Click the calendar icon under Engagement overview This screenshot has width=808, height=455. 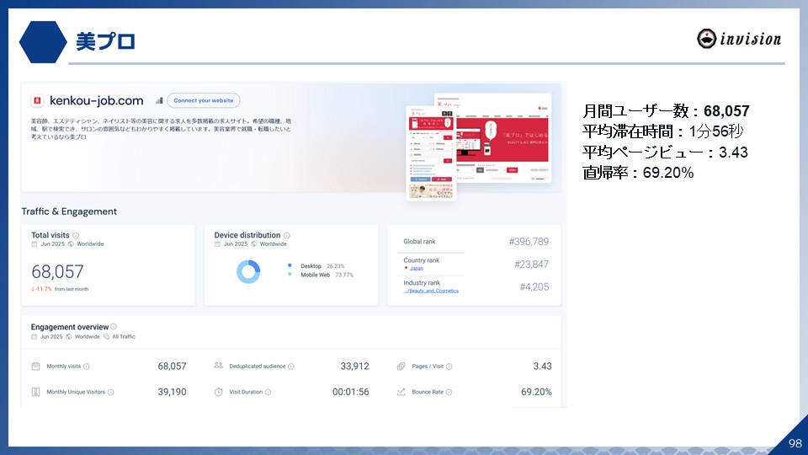[34, 336]
